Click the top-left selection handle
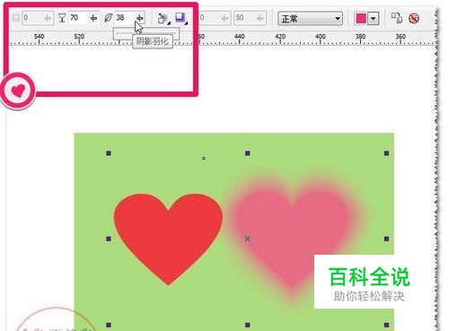The width and height of the screenshot is (449, 331). coord(109,153)
